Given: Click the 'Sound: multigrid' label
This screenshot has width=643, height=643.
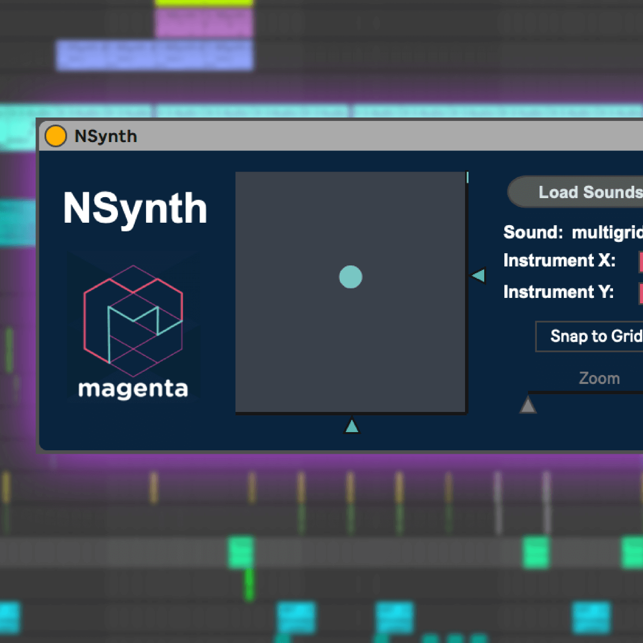Looking at the screenshot, I should coord(573,232).
